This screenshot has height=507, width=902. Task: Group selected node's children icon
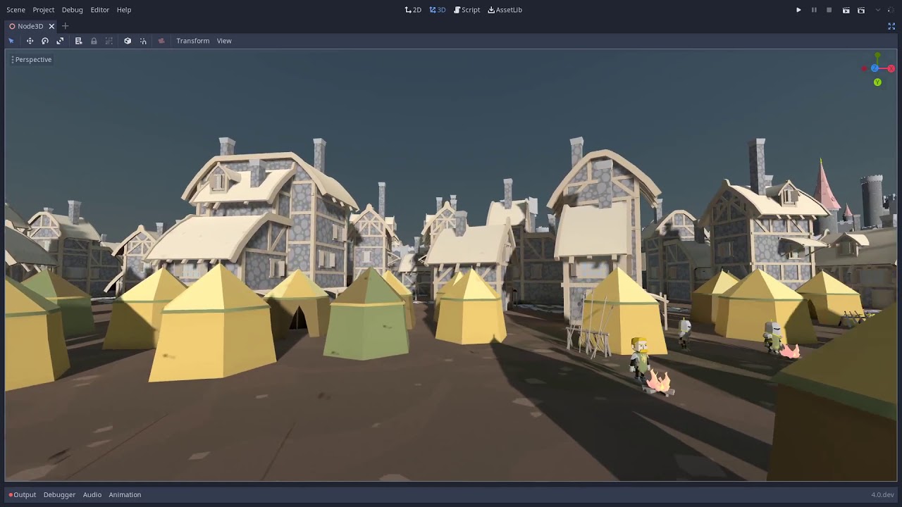(x=109, y=41)
